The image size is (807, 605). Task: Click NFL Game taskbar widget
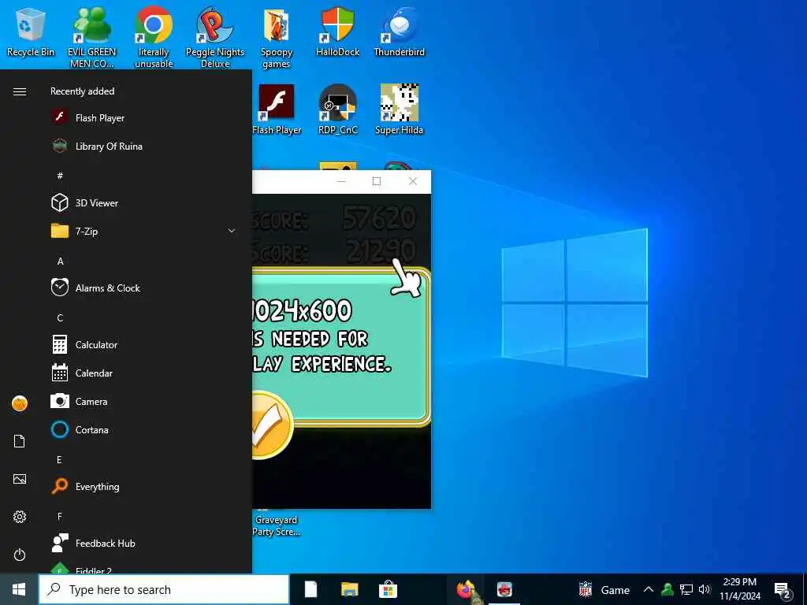click(604, 589)
